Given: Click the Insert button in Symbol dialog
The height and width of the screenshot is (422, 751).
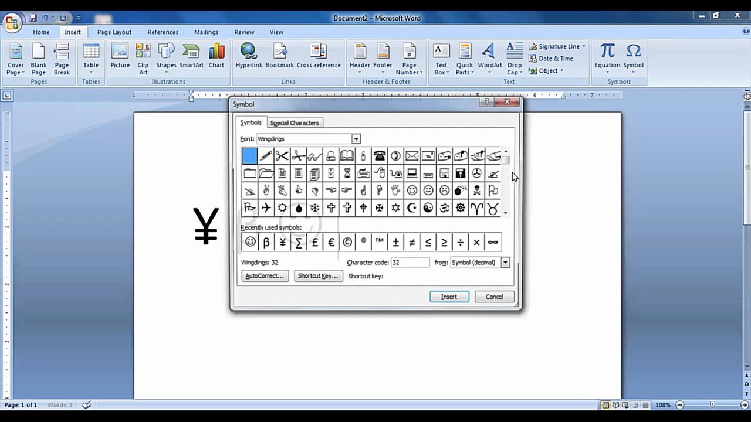Looking at the screenshot, I should click(449, 297).
